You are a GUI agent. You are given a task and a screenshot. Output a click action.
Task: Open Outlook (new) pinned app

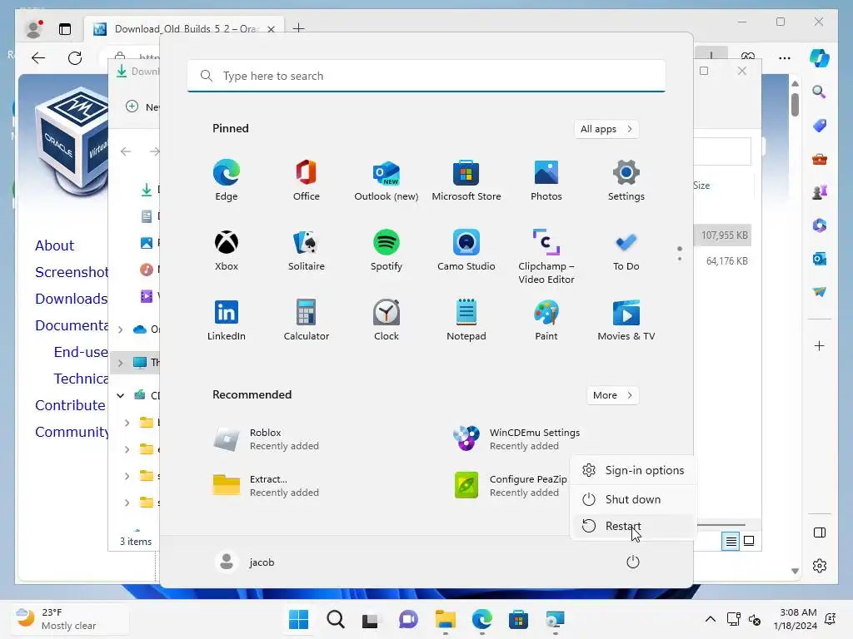[x=387, y=181]
